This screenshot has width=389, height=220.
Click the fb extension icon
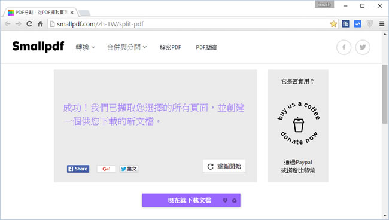click(345, 24)
